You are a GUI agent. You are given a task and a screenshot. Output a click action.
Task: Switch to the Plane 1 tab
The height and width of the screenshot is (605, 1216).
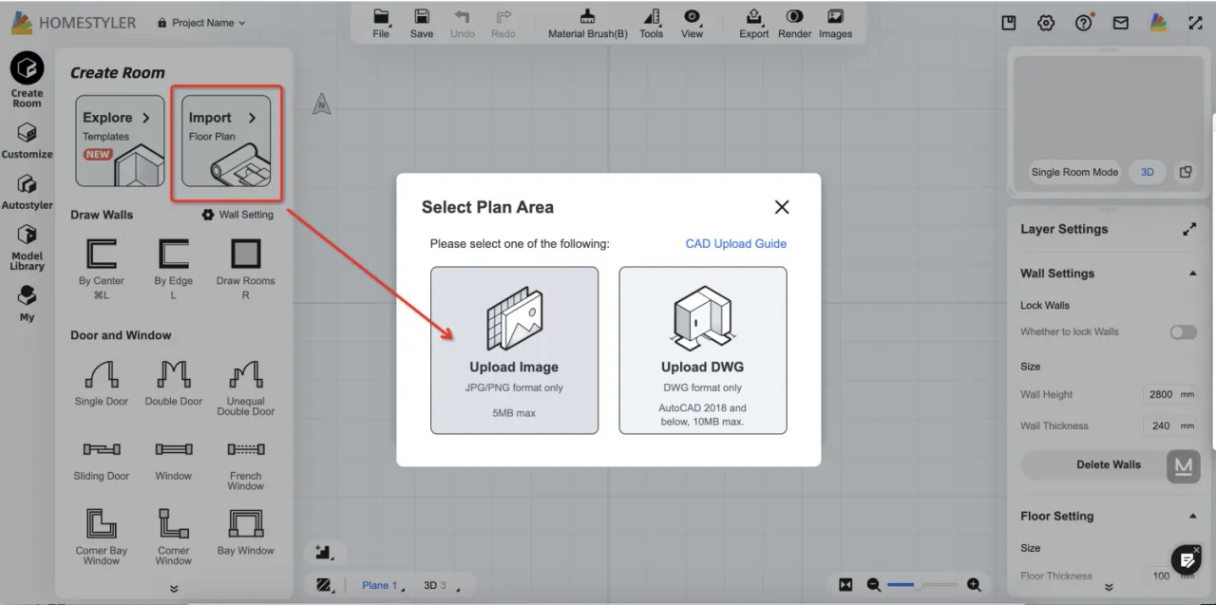(380, 585)
